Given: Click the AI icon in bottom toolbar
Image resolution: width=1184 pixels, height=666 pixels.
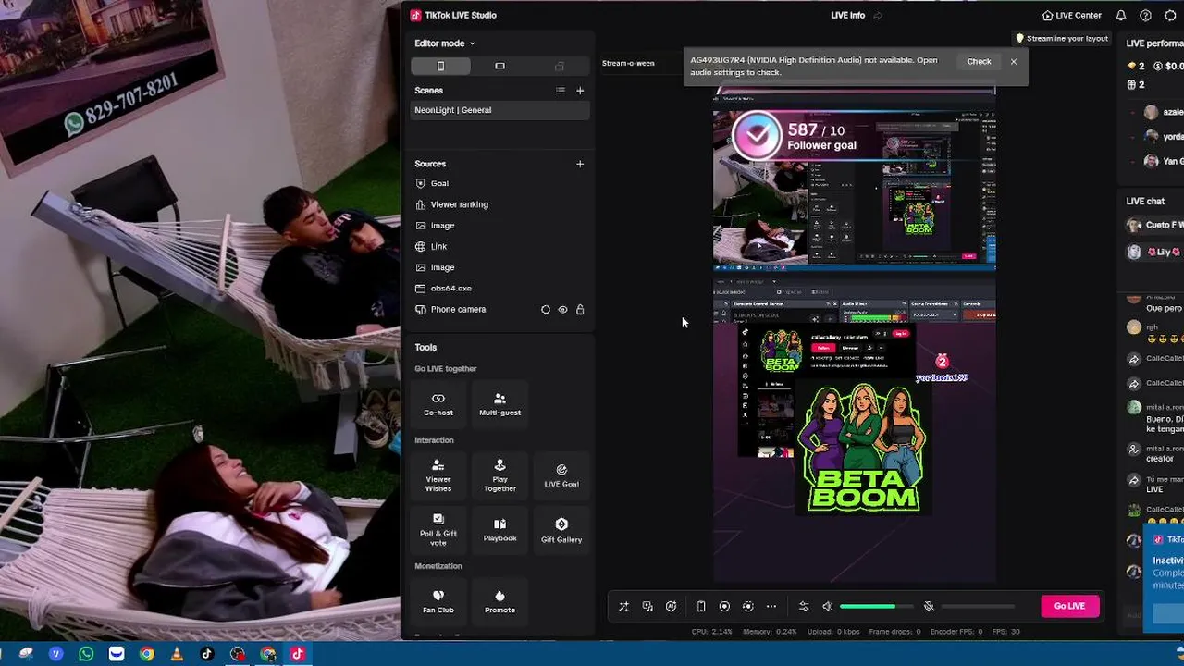Looking at the screenshot, I should 672,607.
